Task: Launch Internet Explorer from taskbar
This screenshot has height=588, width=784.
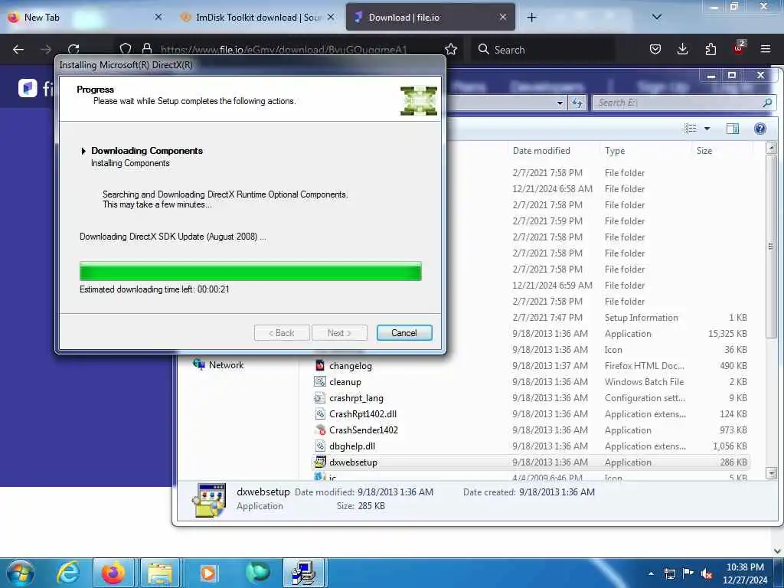Action: click(x=68, y=573)
